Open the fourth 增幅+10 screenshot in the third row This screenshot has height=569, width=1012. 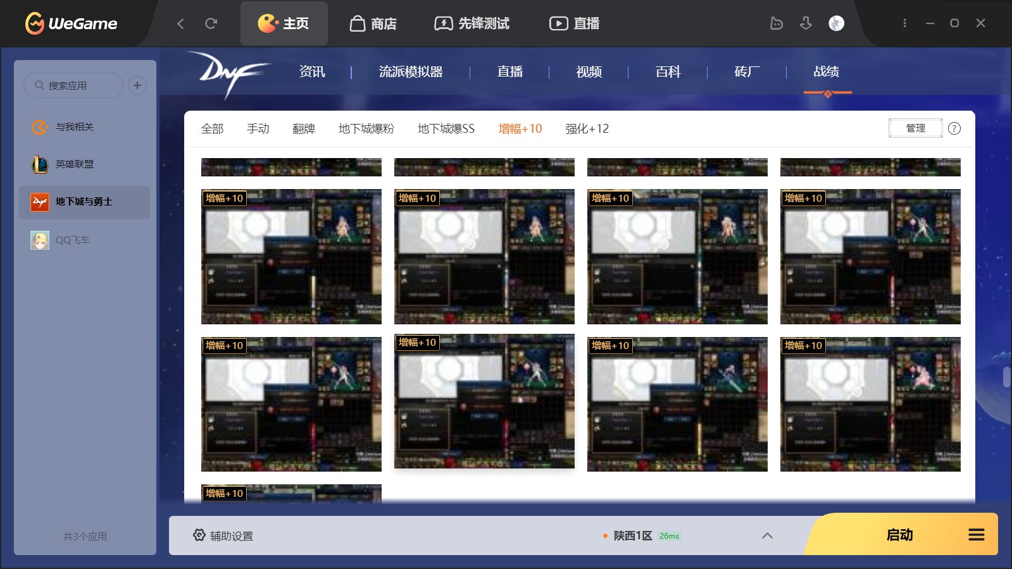pos(870,404)
